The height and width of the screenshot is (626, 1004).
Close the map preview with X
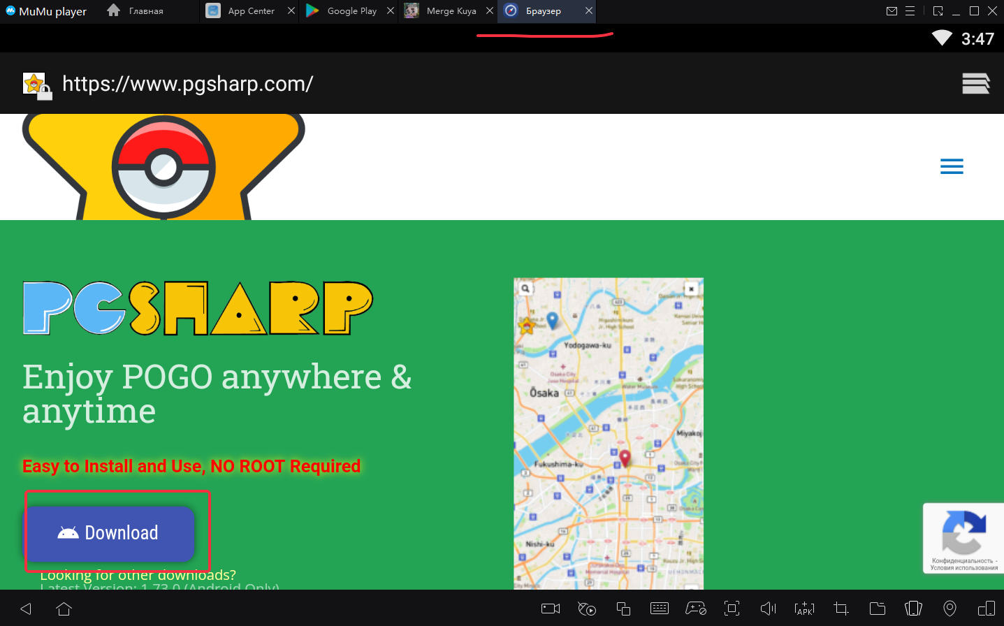691,289
